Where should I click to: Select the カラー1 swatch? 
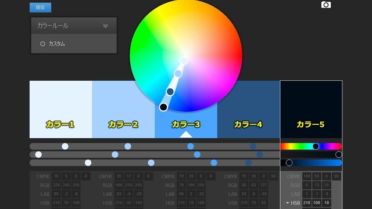click(60, 110)
